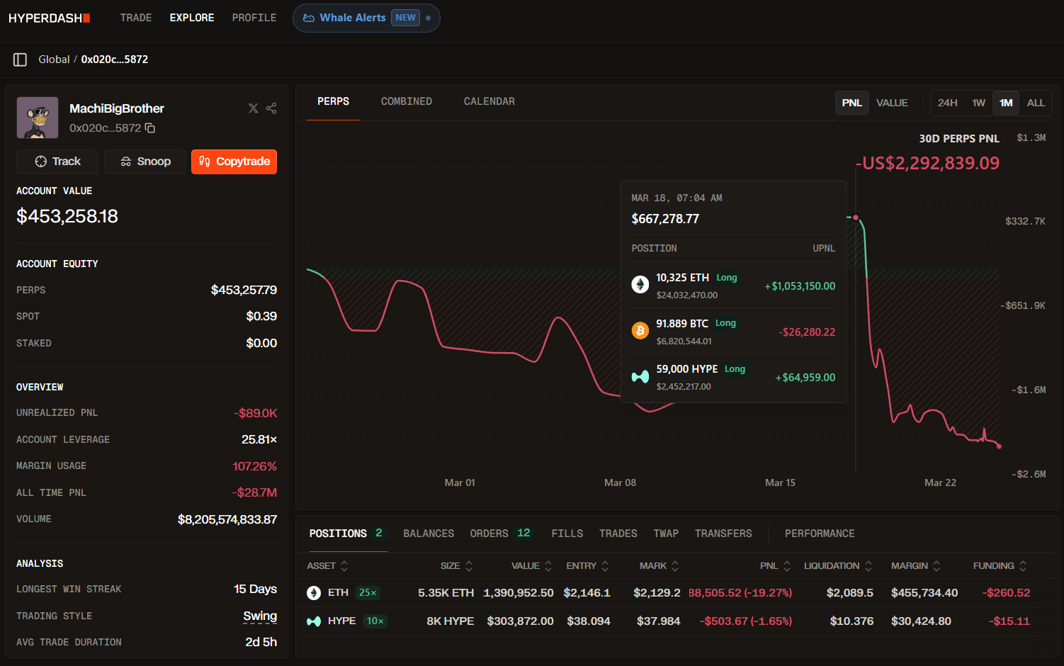
Task: Click the Swing trading style value
Action: click(x=260, y=616)
